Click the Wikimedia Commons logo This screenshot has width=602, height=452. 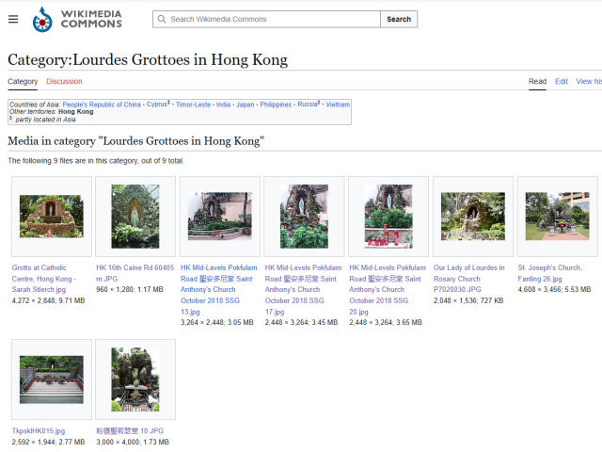[x=77, y=19]
